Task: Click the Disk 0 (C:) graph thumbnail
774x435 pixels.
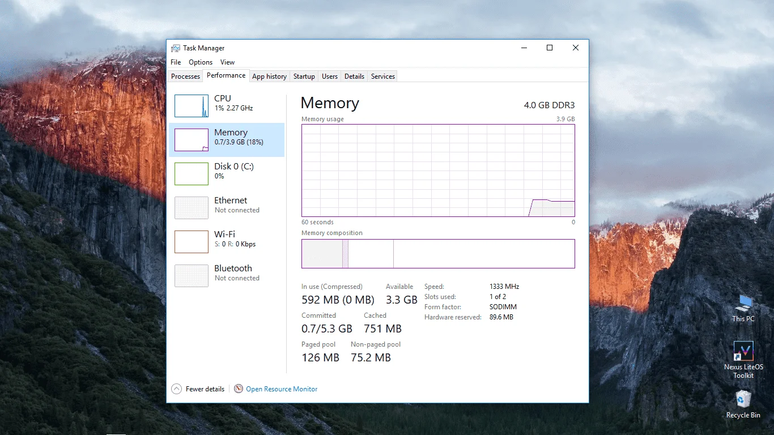Action: tap(192, 174)
